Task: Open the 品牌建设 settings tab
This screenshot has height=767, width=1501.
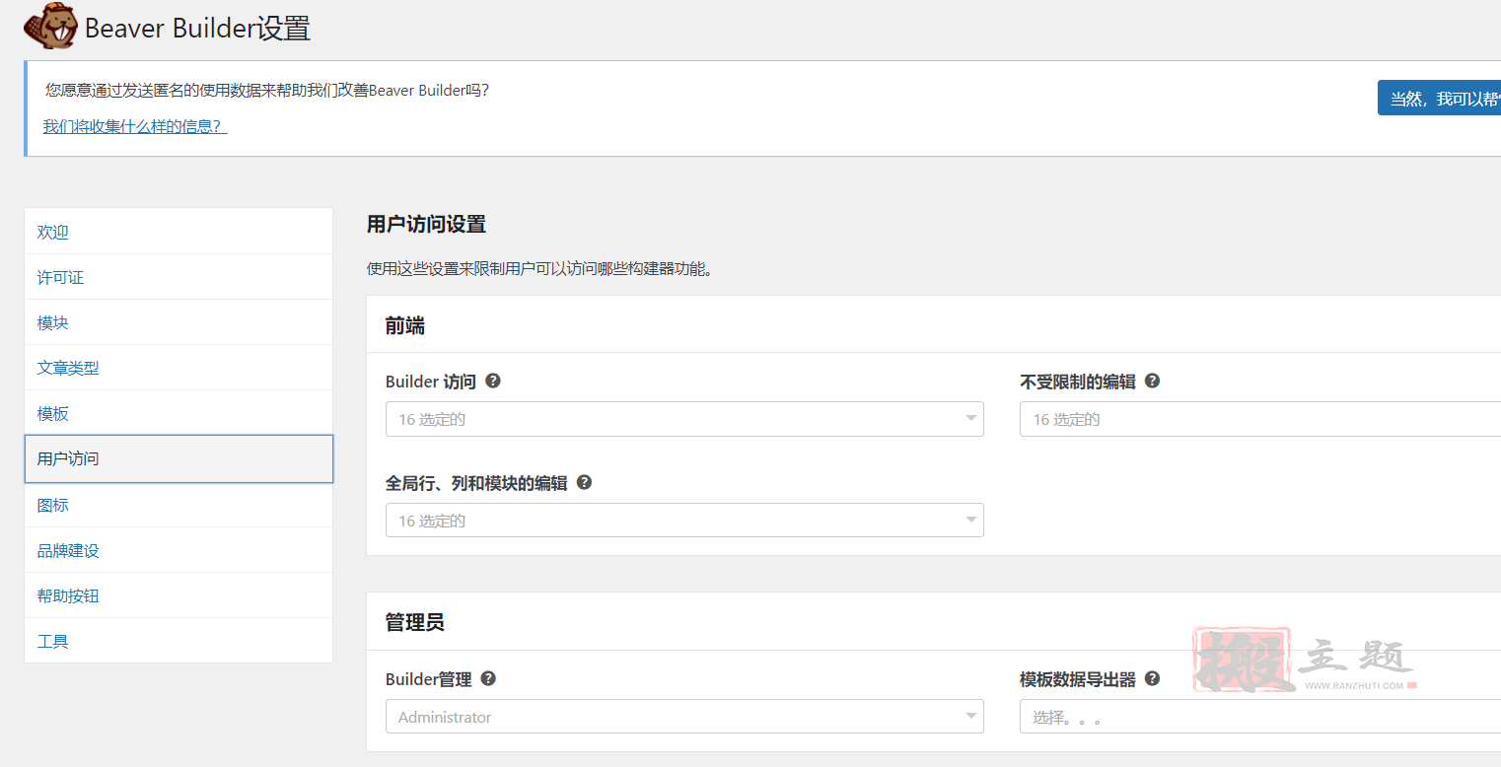Action: pyautogui.click(x=179, y=550)
